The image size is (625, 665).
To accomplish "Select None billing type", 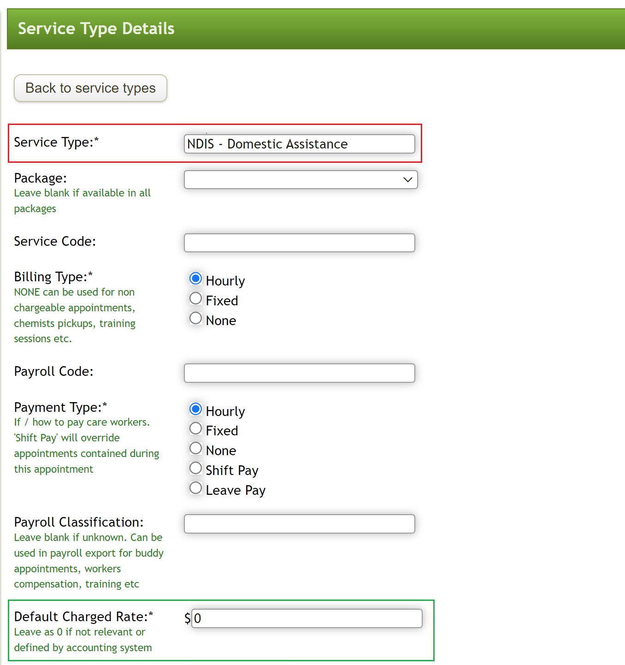I will [195, 318].
